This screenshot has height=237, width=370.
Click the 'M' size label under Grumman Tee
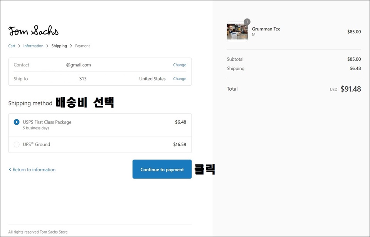(x=254, y=35)
